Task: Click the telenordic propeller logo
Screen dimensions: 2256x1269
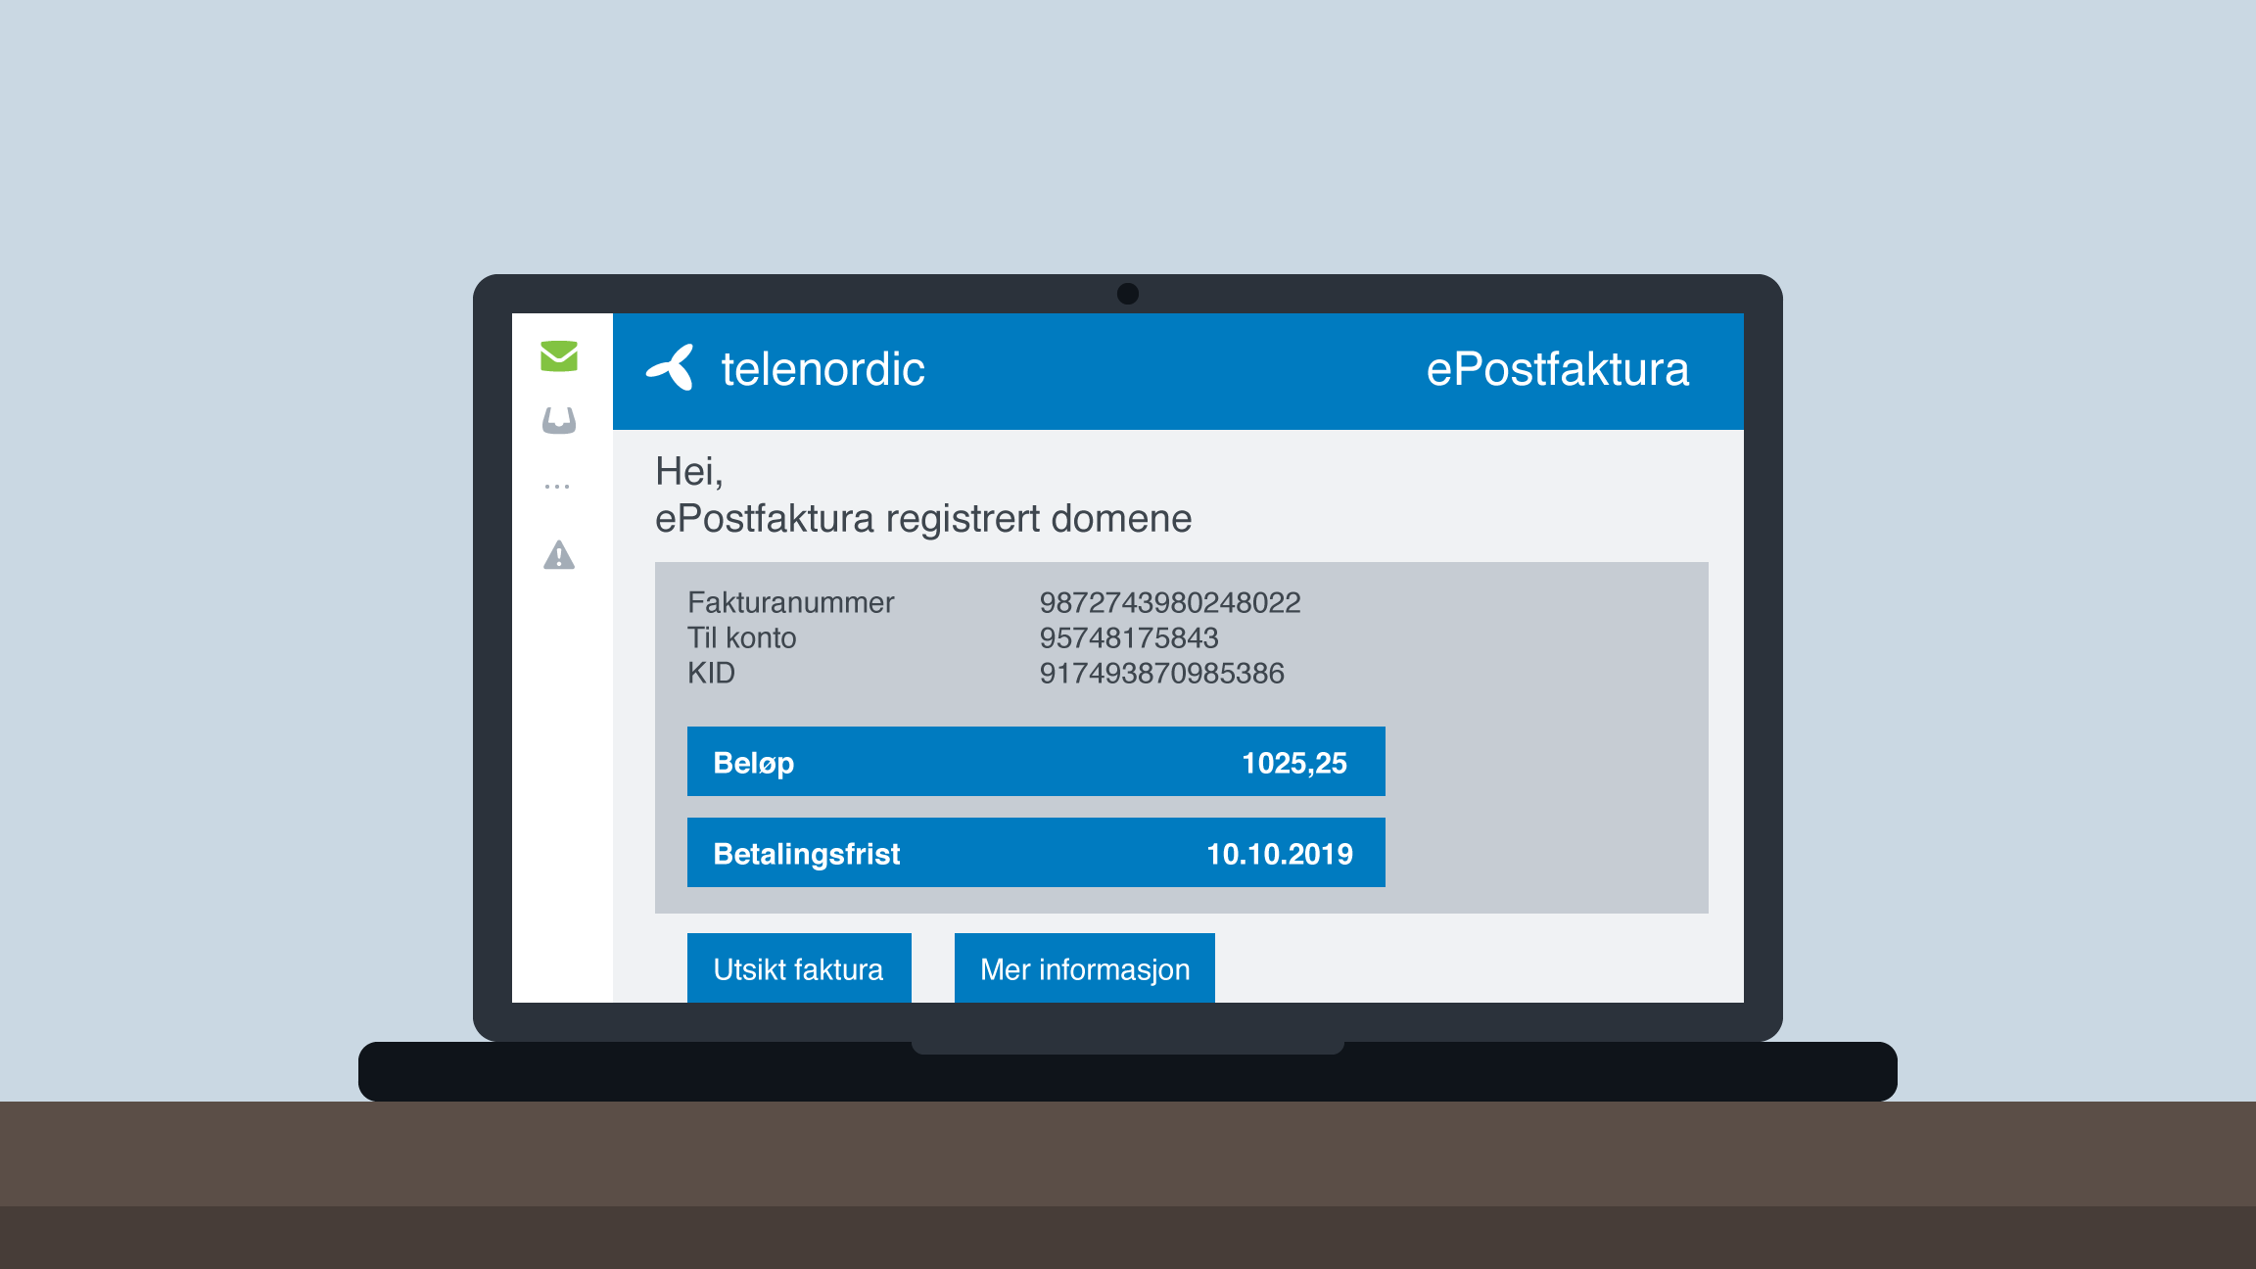Action: point(671,368)
